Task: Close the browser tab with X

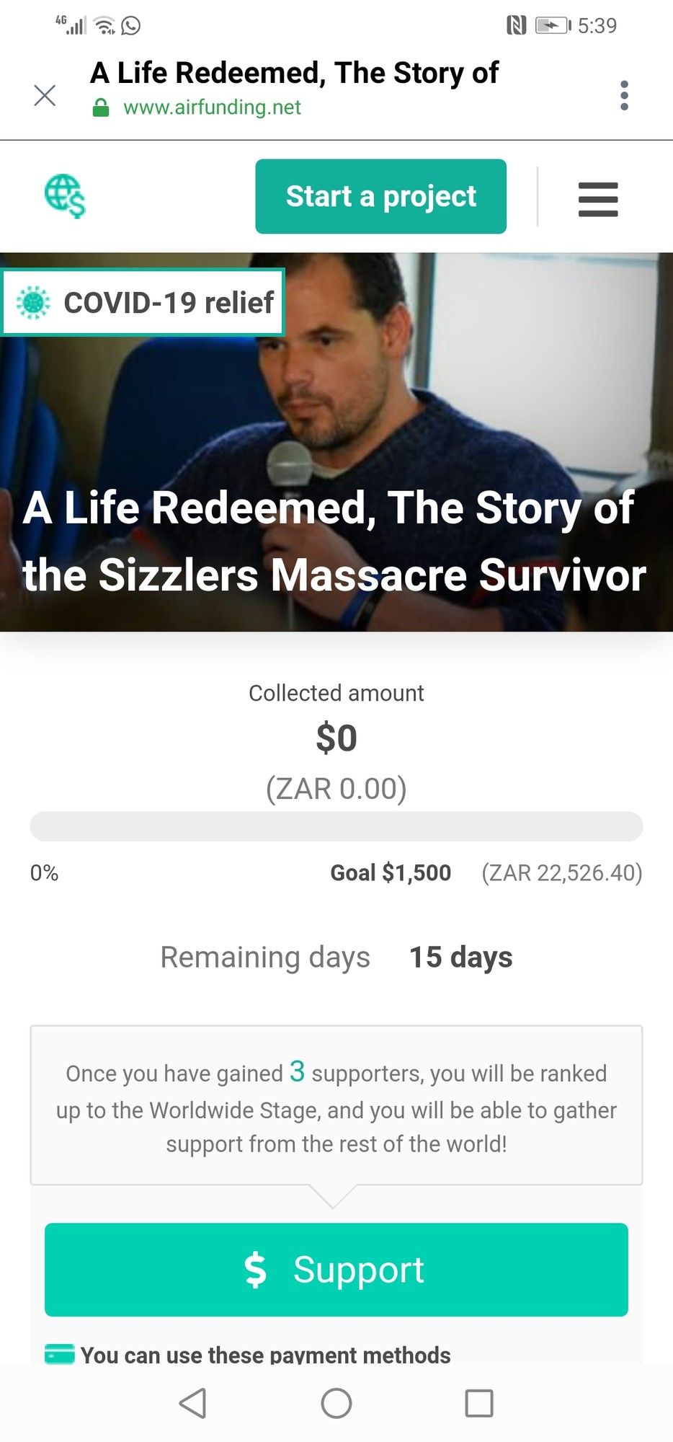Action: (45, 95)
